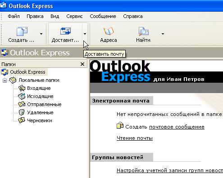Click the Чтение почты link
This screenshot has width=223, height=178.
135,138
